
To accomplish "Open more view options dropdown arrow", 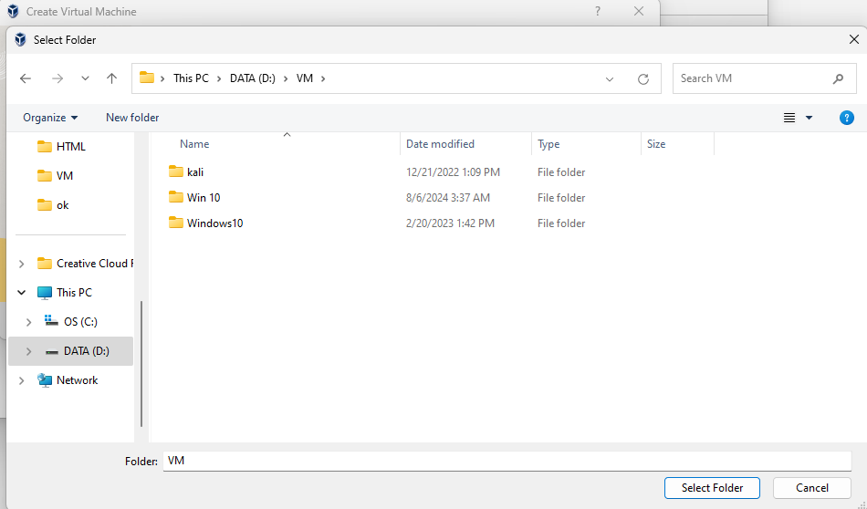I will coord(809,118).
